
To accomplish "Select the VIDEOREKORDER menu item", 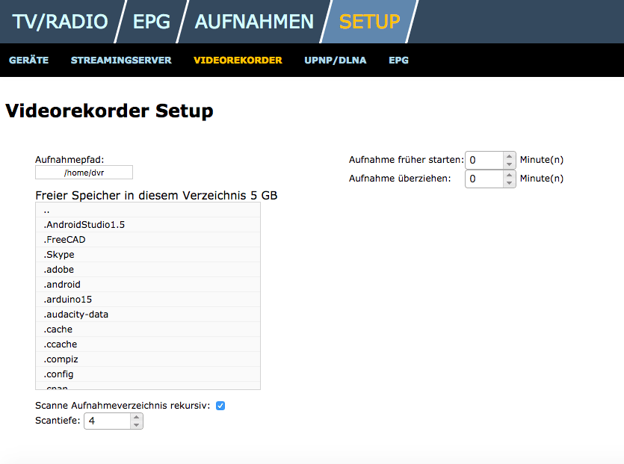I will click(238, 59).
